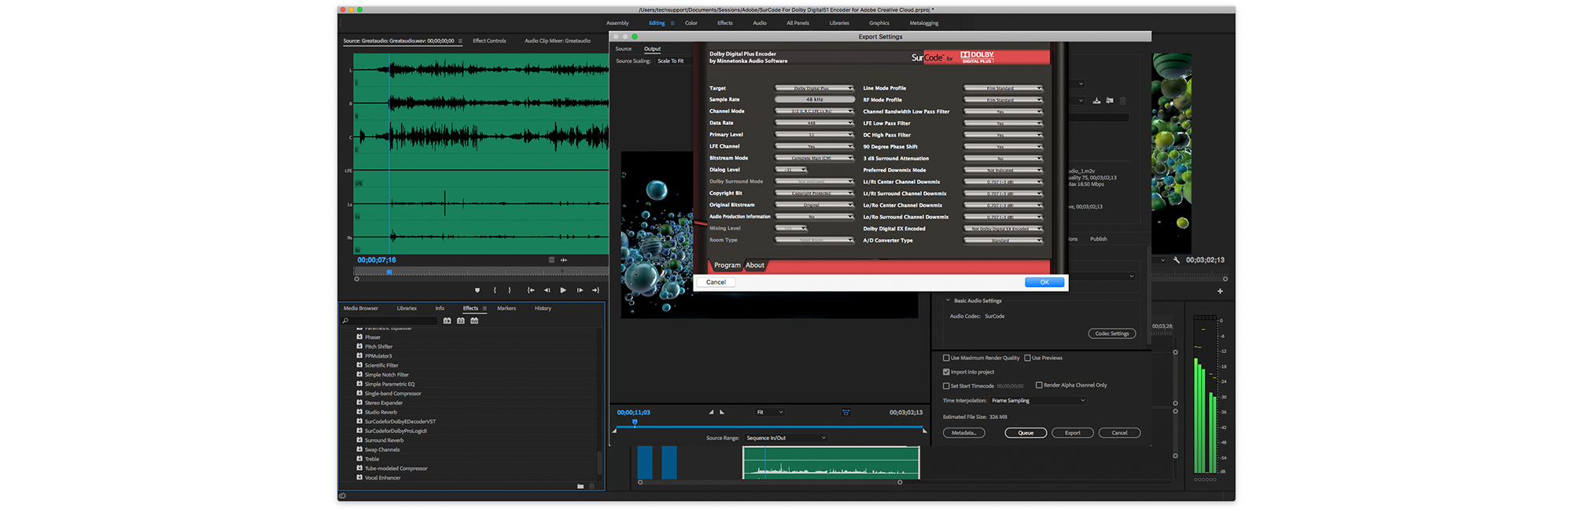This screenshot has height=511, width=1573.
Task: Go to In point in Source monitor
Action: coord(531,290)
